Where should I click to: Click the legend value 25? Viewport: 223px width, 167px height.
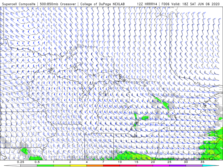click(169, 162)
